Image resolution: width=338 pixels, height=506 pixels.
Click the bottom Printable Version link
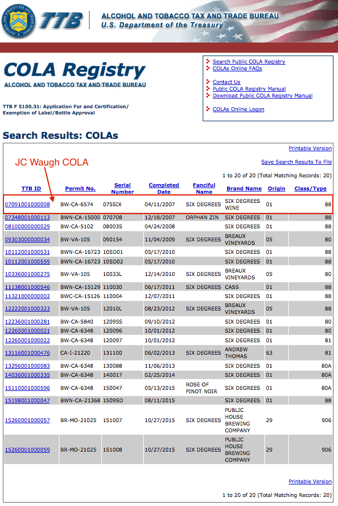coord(310,481)
